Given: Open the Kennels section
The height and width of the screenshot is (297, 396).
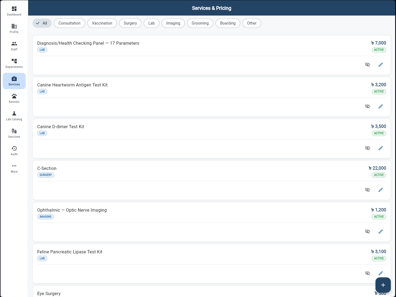Looking at the screenshot, I should (14, 98).
